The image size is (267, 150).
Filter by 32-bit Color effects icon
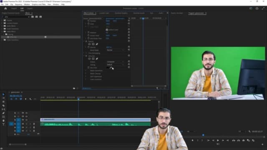[36, 17]
